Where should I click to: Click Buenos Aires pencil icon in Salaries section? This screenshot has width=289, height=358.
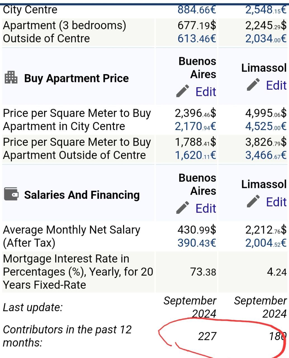click(x=182, y=208)
